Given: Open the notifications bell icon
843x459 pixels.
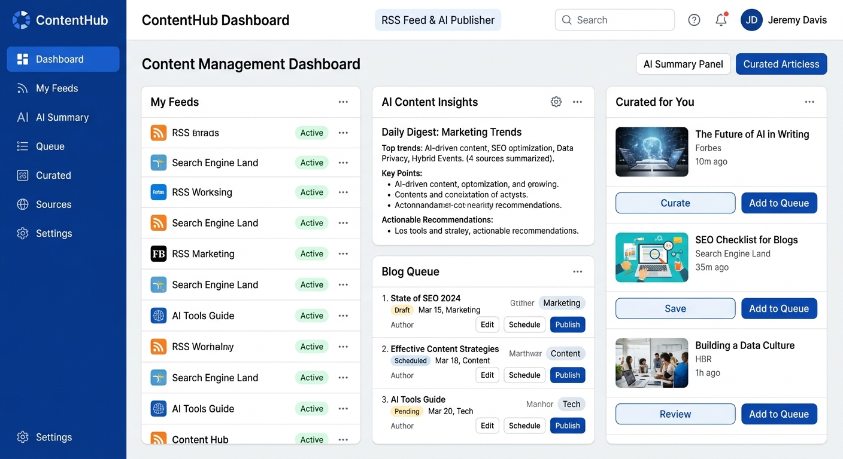Looking at the screenshot, I should (721, 20).
